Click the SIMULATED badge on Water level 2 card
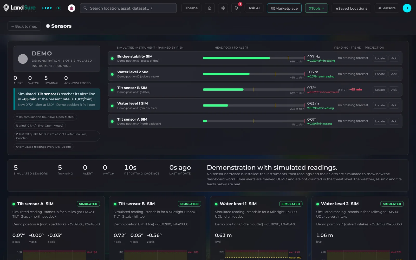The image size is (416, 260). (392, 204)
